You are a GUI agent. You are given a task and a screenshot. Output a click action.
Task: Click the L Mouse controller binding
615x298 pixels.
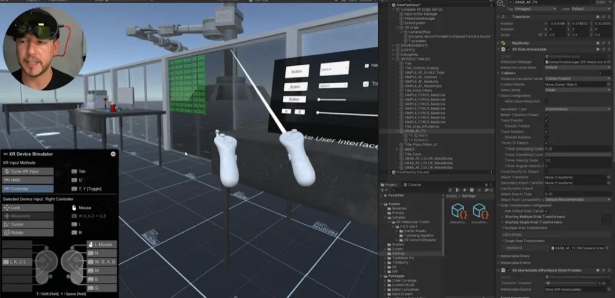pyautogui.click(x=102, y=245)
